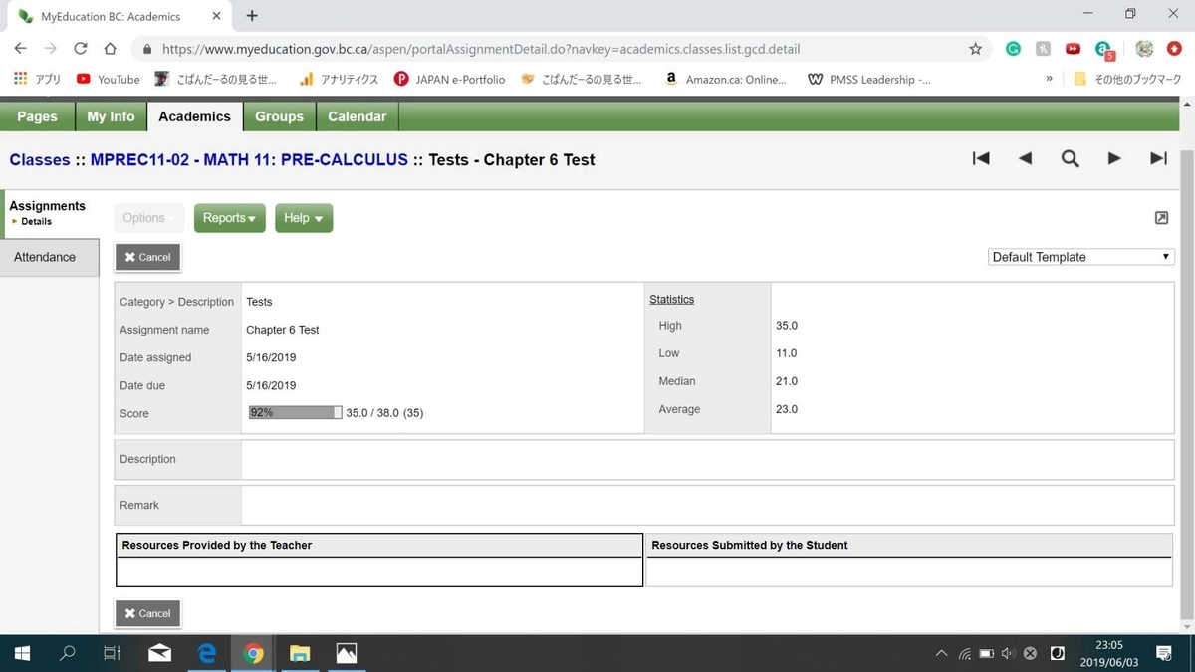Screen dimensions: 1195x672
Task: Open the Assignments side tab
Action: (47, 206)
